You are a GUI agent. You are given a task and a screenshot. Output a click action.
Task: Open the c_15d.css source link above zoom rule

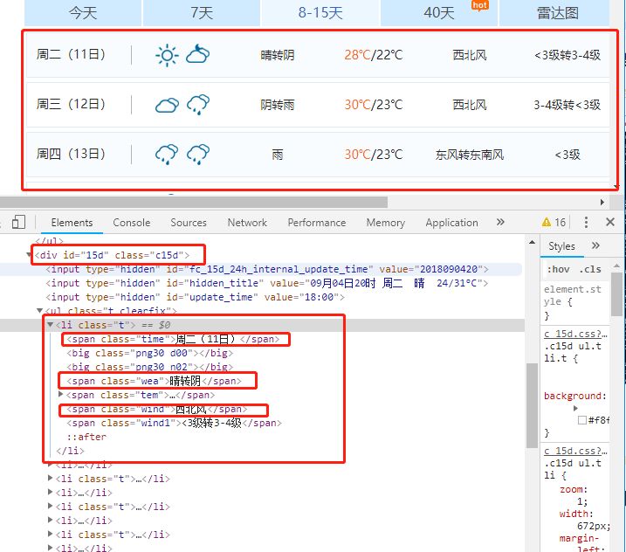click(x=575, y=451)
